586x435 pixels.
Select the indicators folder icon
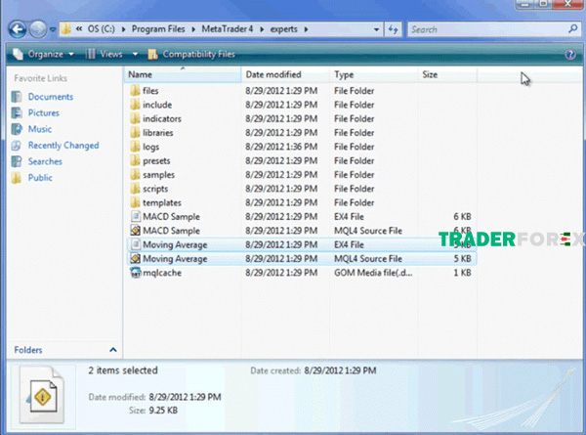135,118
